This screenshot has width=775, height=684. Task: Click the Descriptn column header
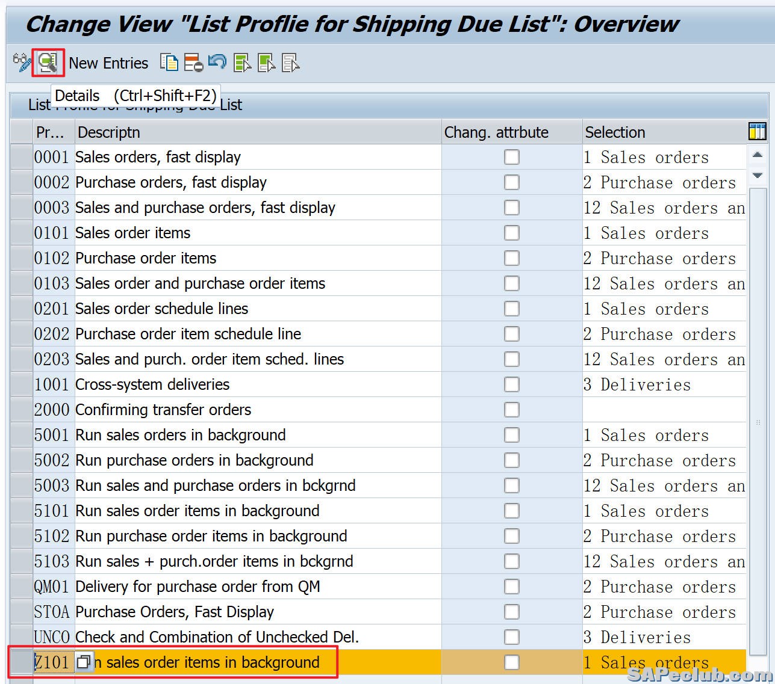tap(258, 132)
